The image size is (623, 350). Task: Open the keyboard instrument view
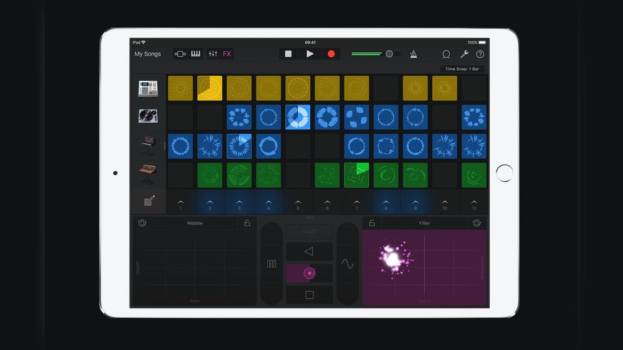click(196, 54)
